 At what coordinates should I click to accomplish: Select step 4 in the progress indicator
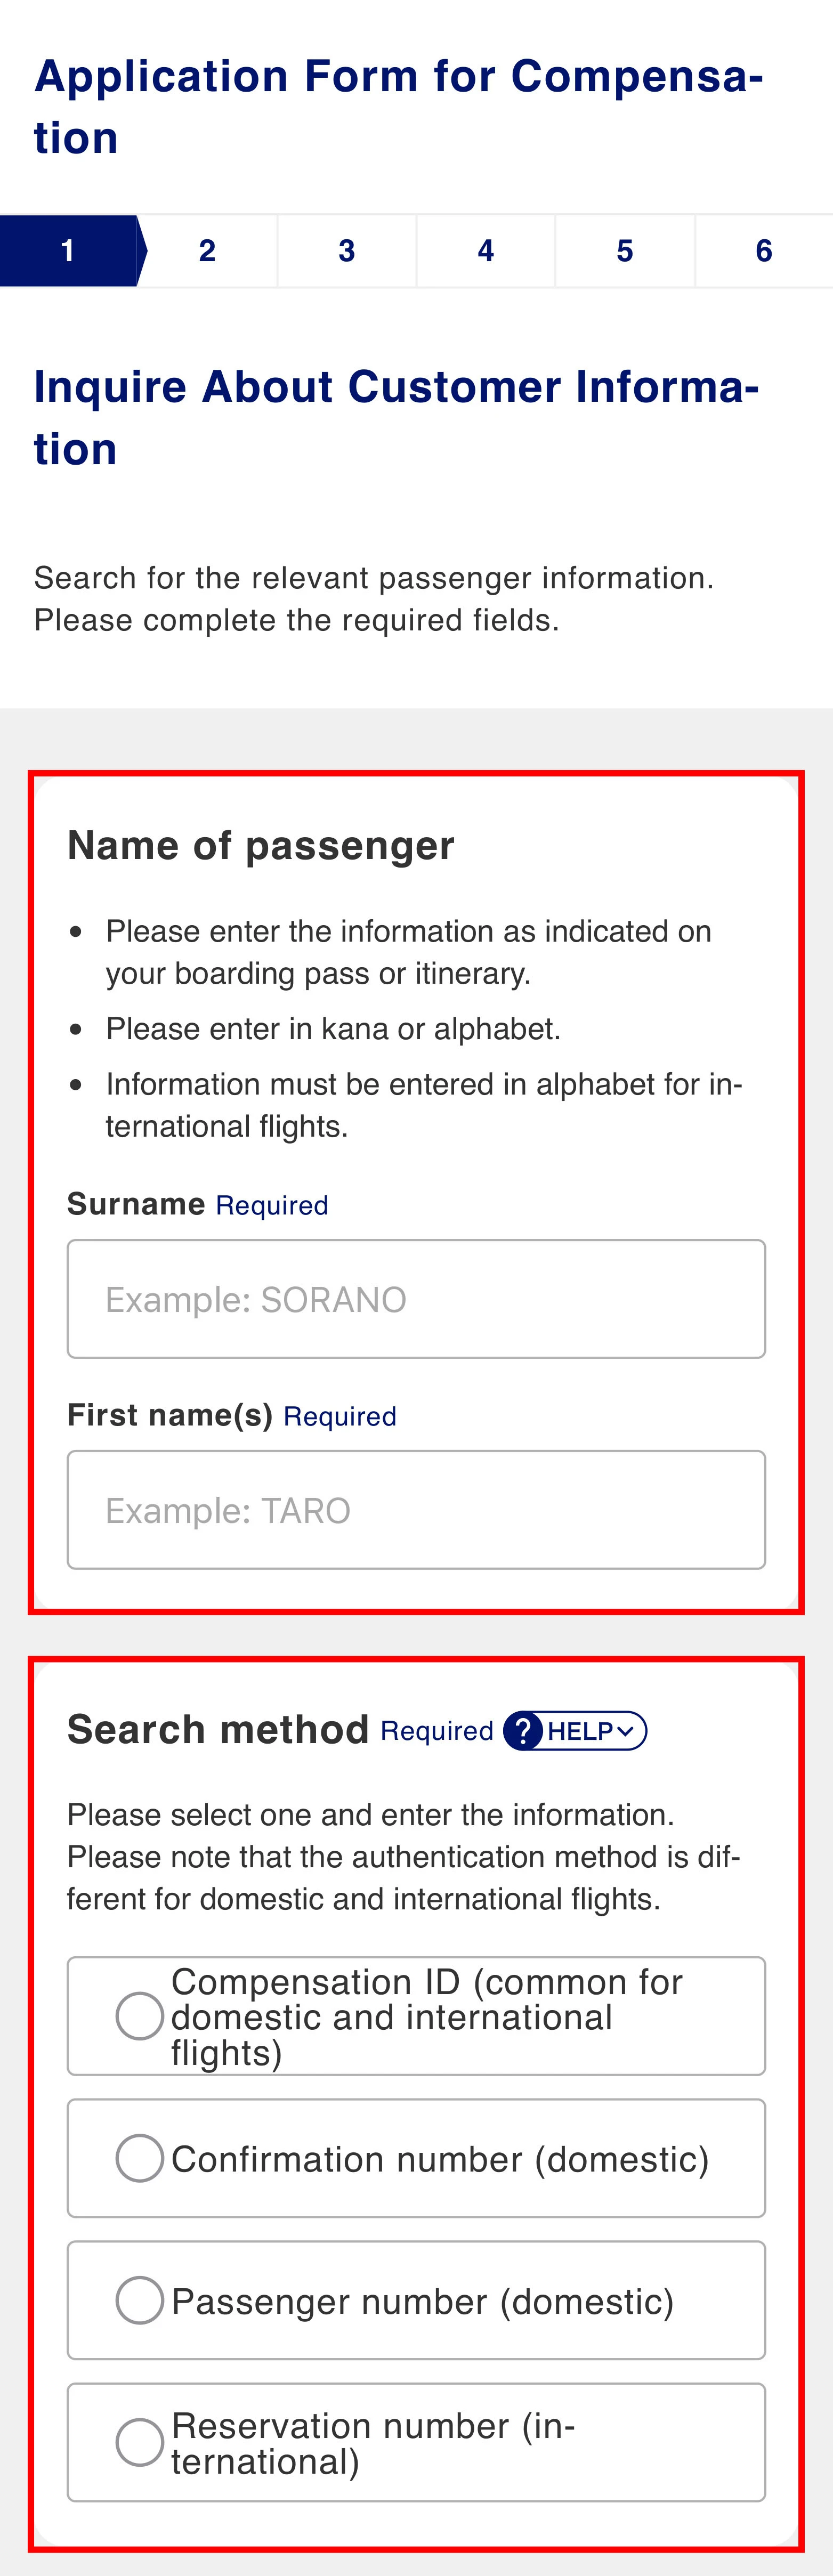click(x=485, y=251)
